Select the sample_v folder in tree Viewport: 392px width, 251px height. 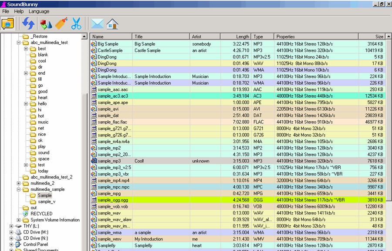46,201
